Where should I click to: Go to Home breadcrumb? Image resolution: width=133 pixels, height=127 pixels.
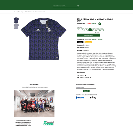[x=15, y=12]
